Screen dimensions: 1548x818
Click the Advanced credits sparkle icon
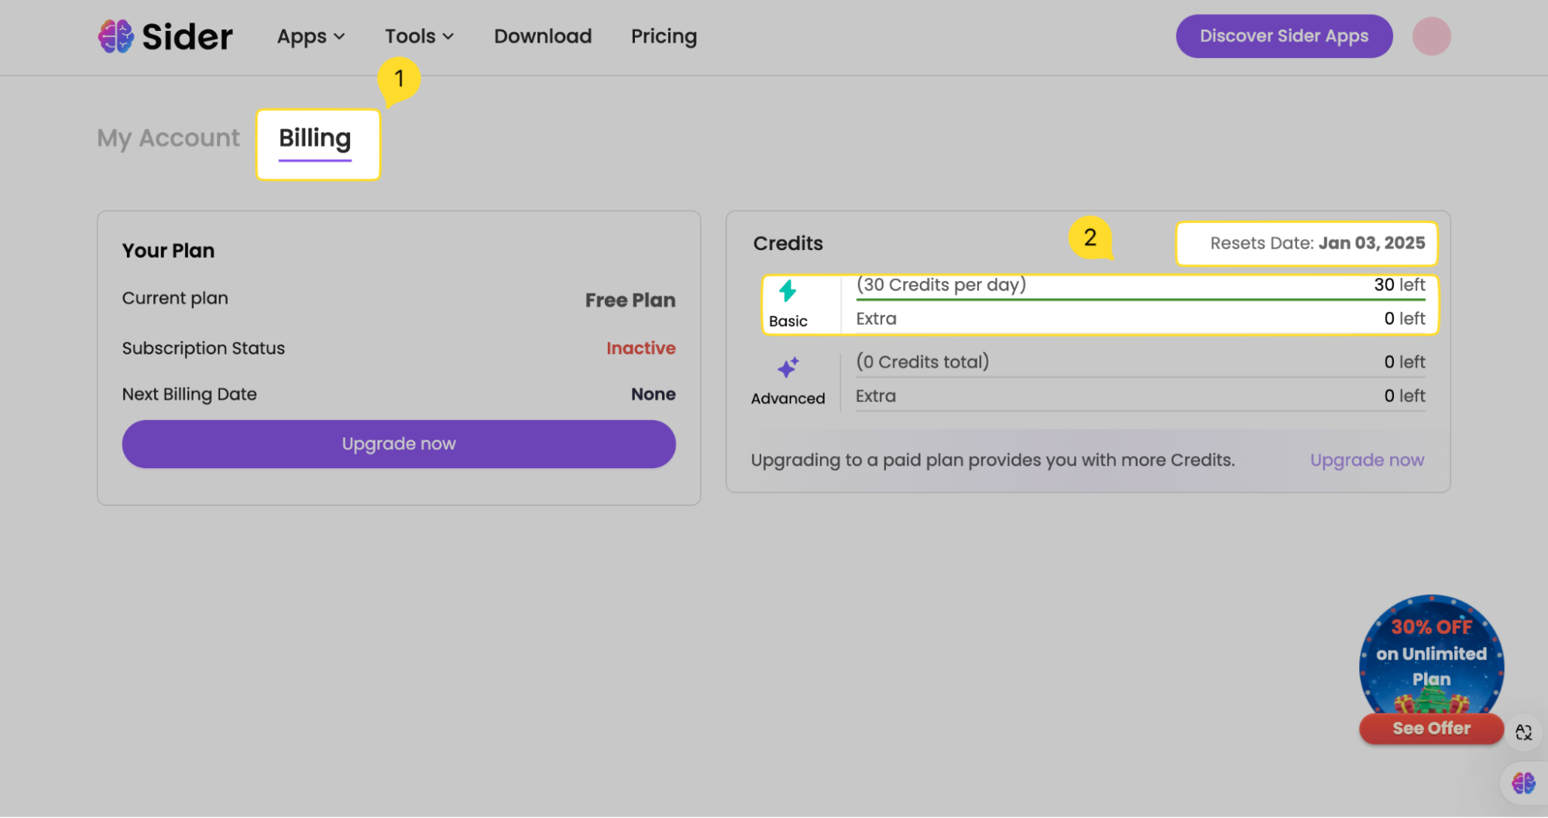(x=788, y=367)
